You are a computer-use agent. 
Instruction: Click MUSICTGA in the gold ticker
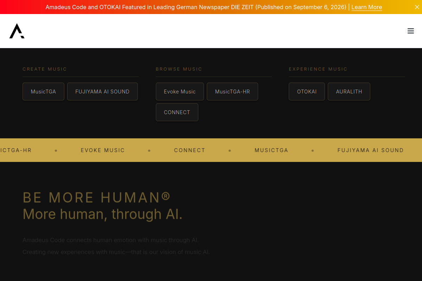pyautogui.click(x=271, y=150)
